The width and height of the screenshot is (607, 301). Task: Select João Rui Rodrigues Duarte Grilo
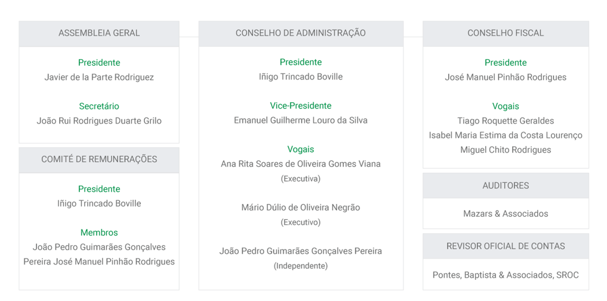coord(99,121)
